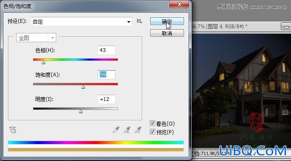
Task: Click the house image in document window
Action: tap(241, 91)
